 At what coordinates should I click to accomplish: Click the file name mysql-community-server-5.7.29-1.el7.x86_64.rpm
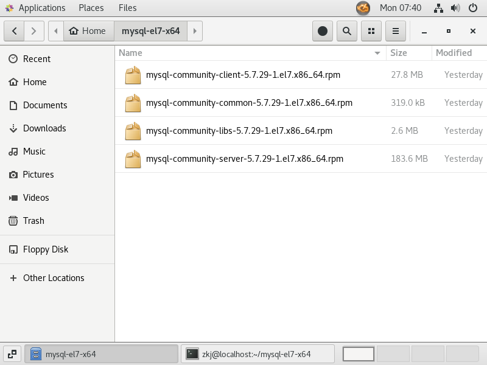coord(245,159)
